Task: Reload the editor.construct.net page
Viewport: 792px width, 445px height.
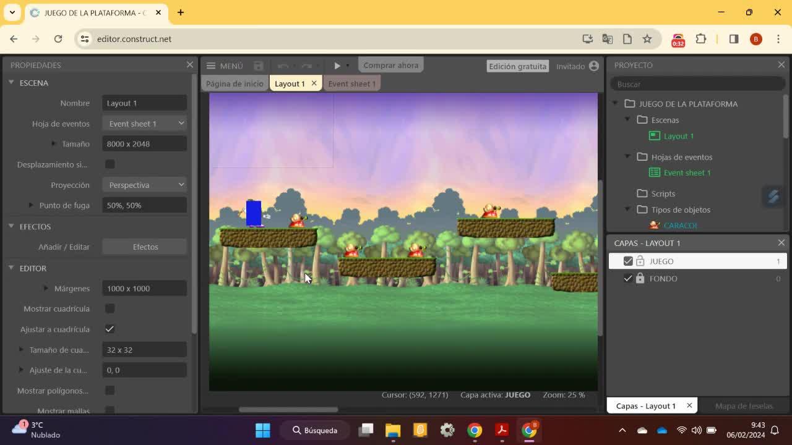Action: pos(58,39)
